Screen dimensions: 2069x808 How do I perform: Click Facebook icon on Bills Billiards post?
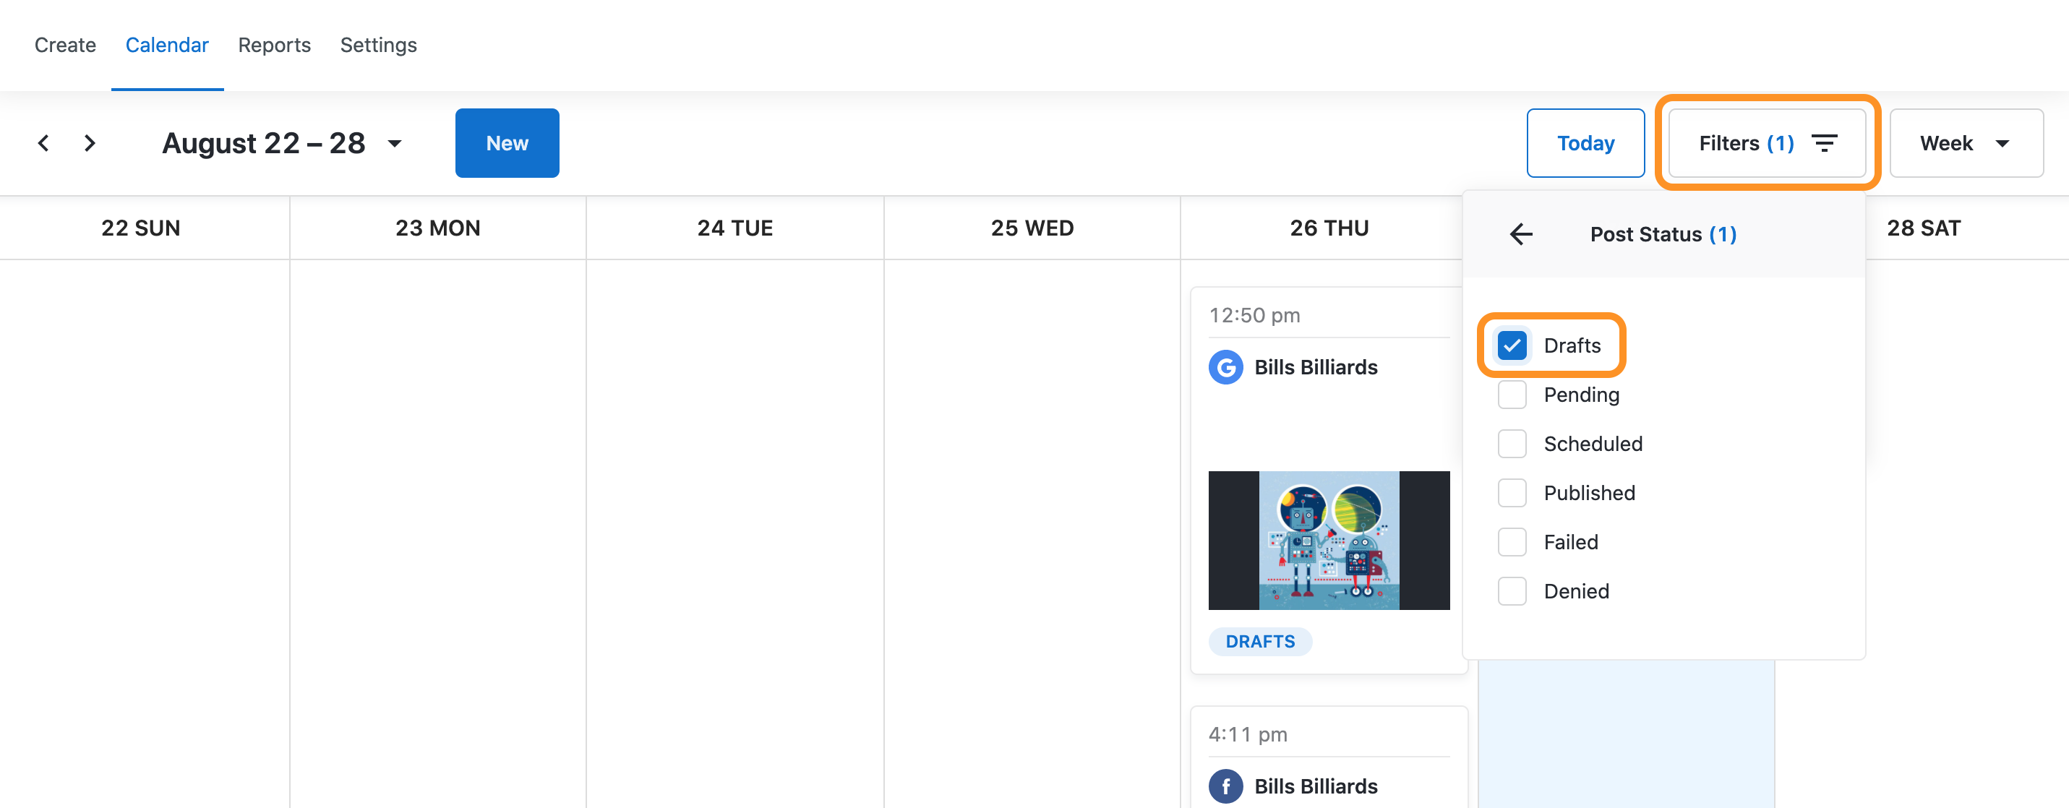click(1225, 786)
